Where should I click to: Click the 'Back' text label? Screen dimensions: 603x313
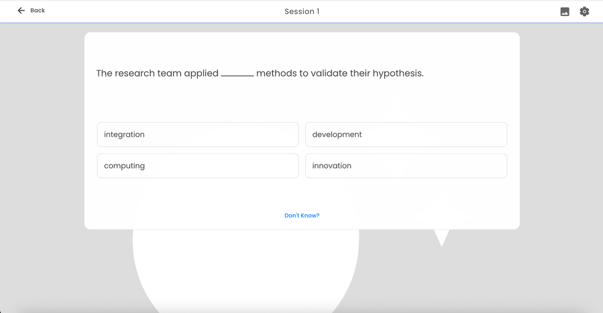(x=37, y=11)
